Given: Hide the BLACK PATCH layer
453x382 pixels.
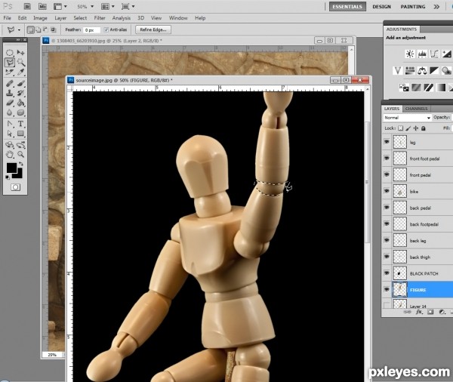Looking at the screenshot, I should [x=387, y=273].
